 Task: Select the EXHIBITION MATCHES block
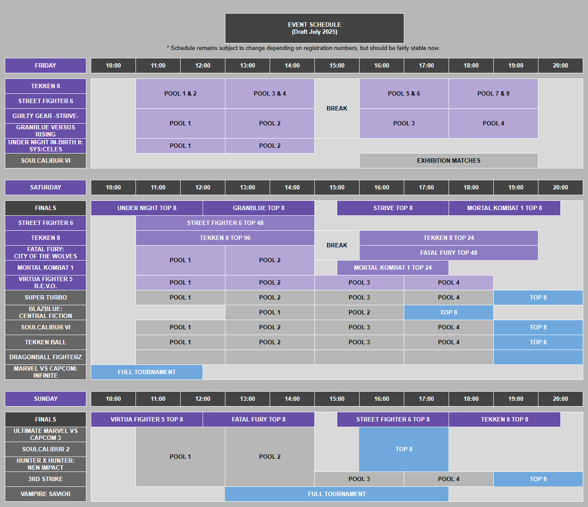click(448, 161)
